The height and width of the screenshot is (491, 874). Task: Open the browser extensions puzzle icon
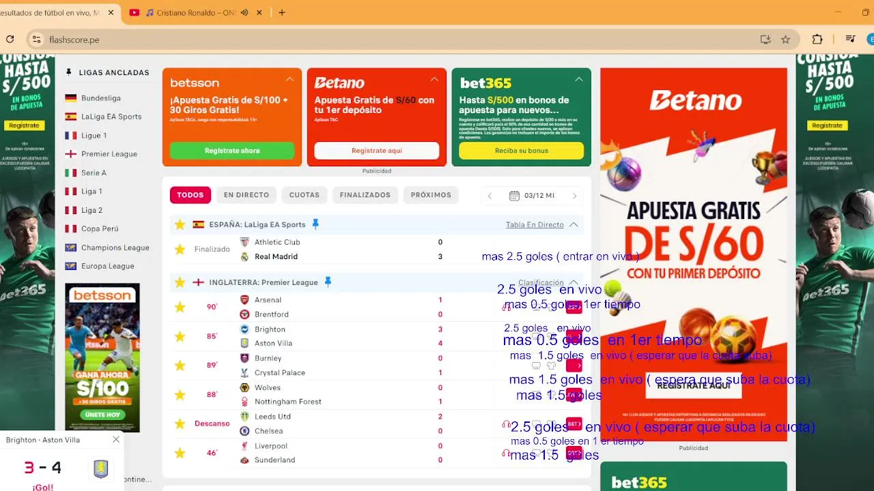(817, 40)
